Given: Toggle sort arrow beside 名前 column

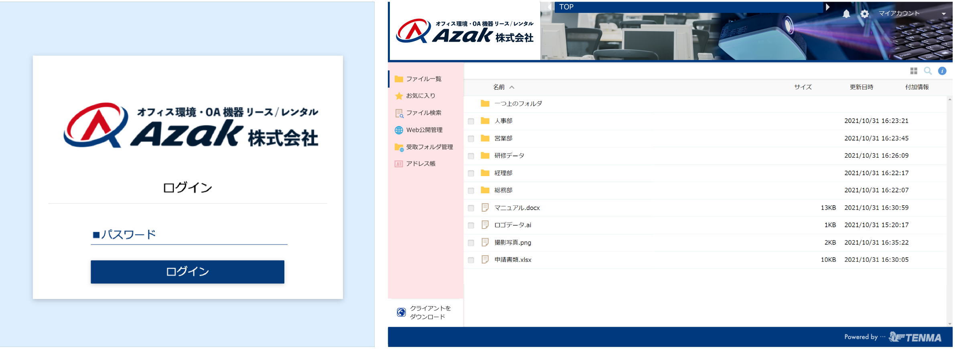Looking at the screenshot, I should coord(512,87).
